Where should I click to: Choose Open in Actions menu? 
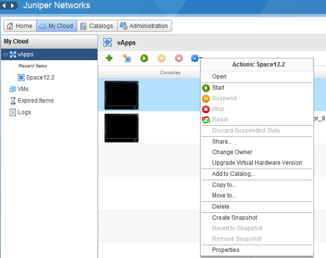click(257, 77)
